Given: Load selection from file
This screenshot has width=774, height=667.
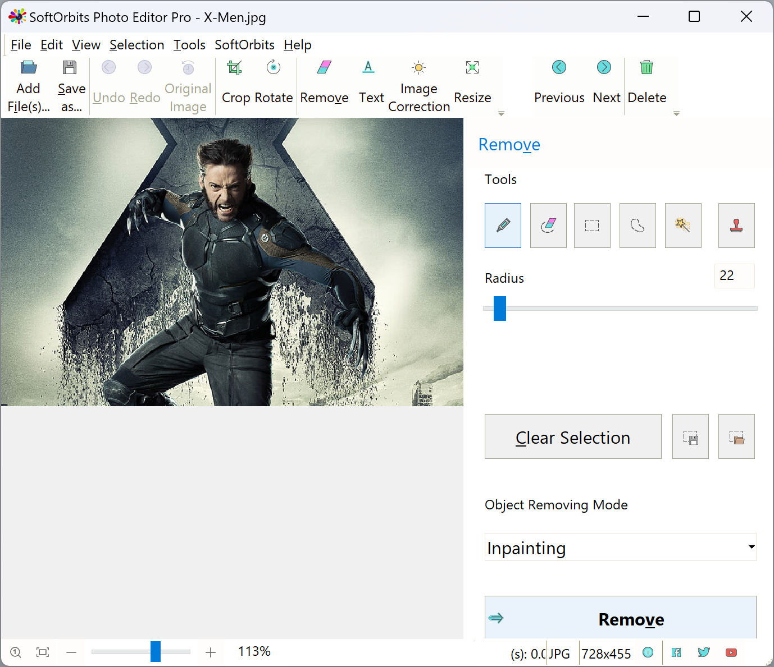Looking at the screenshot, I should (736, 436).
